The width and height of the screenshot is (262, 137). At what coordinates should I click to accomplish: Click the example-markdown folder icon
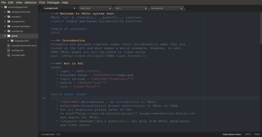coord(9,26)
